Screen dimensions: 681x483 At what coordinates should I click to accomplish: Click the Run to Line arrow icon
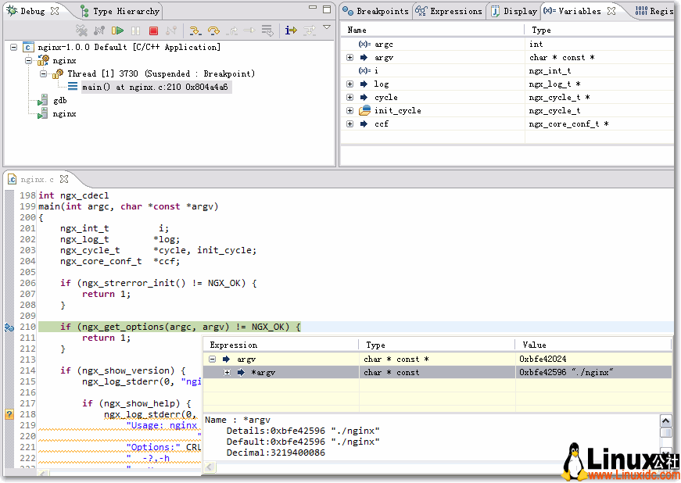249,30
